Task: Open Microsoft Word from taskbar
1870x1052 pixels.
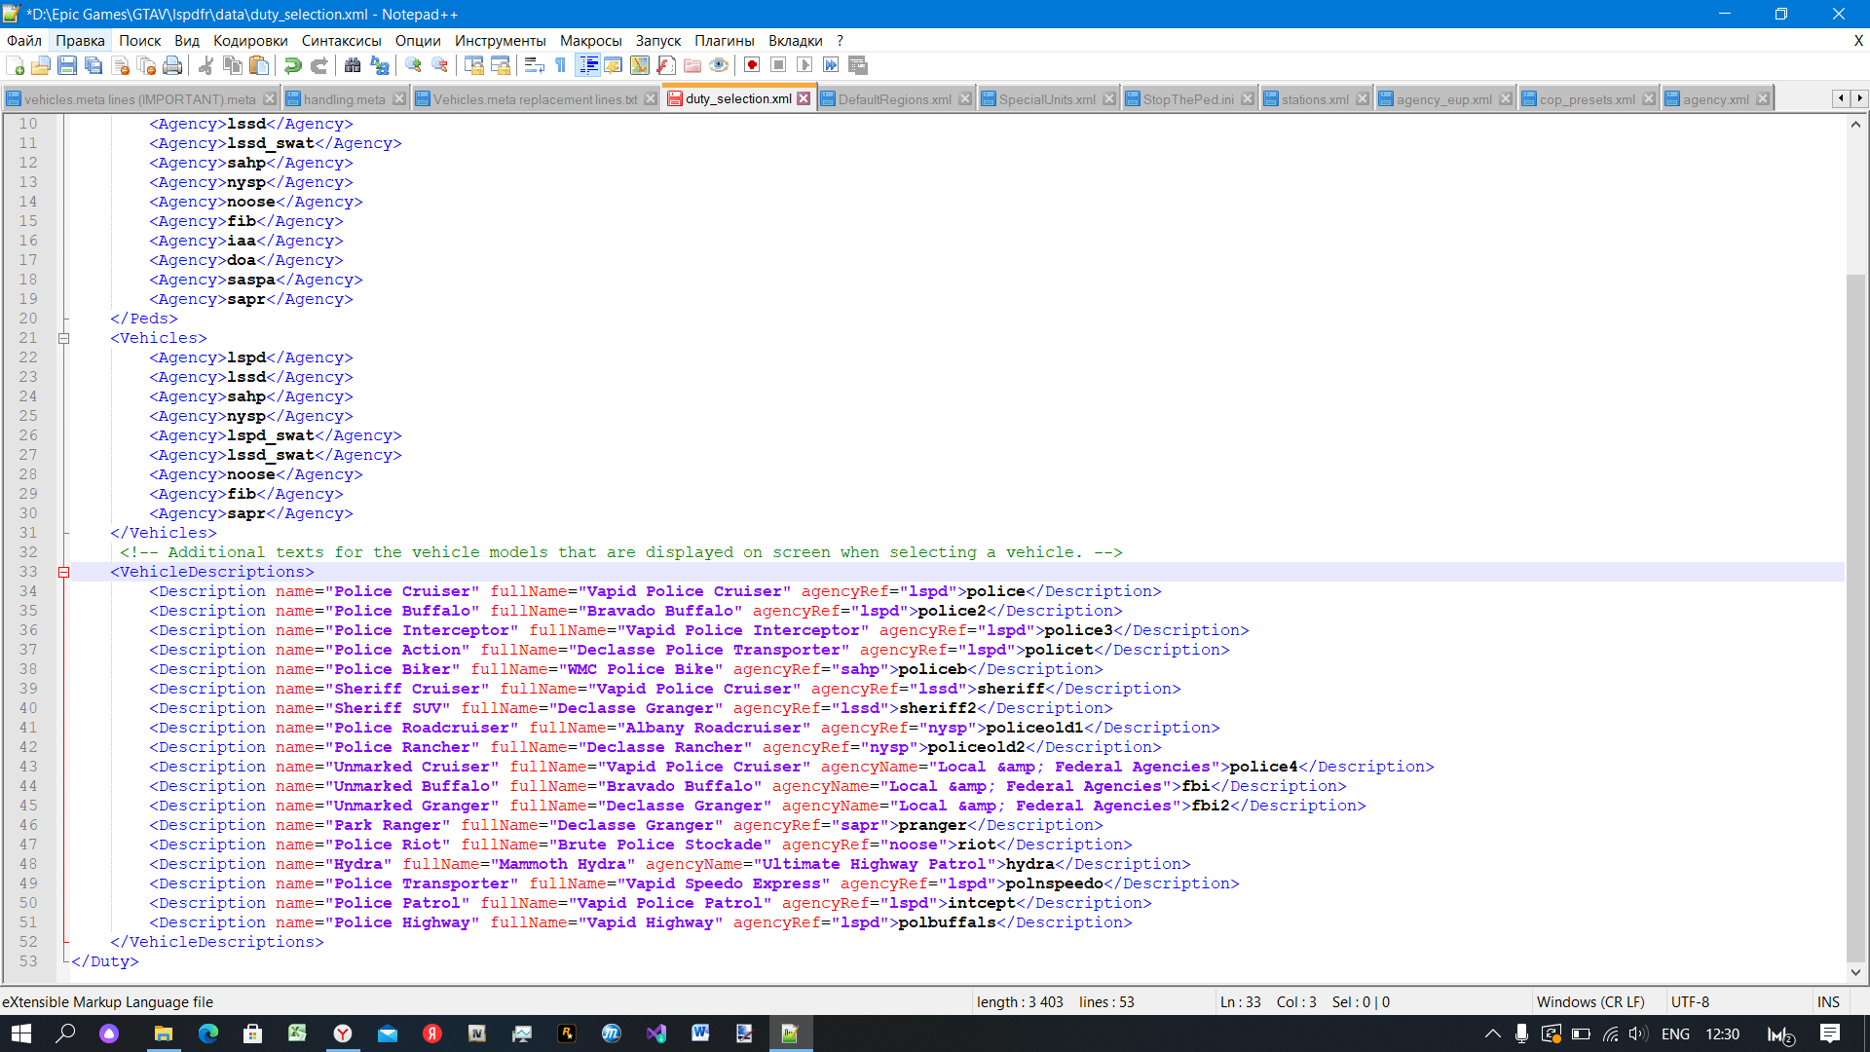Action: [x=700, y=1033]
